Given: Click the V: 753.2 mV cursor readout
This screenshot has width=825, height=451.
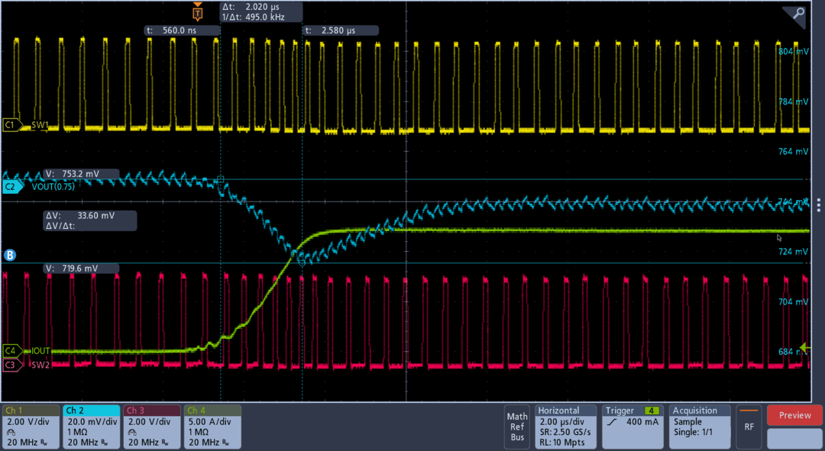Looking at the screenshot, I should (81, 174).
